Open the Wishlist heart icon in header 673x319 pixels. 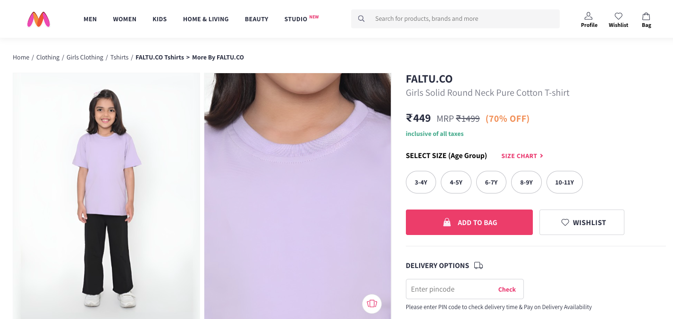[x=618, y=16]
